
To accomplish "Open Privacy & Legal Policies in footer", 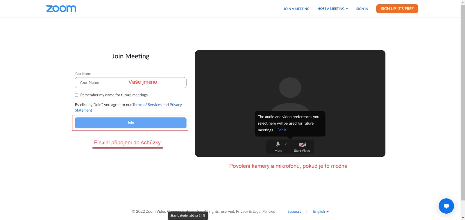I will point(255,212).
